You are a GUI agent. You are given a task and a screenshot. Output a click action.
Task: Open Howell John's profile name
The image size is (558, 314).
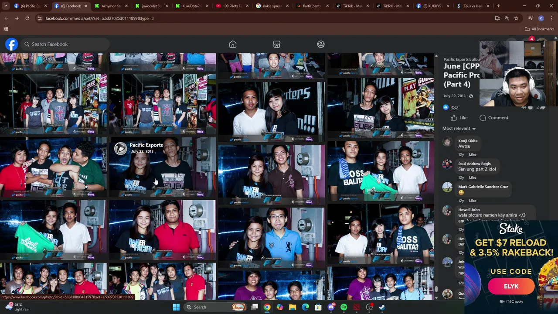pos(469,210)
